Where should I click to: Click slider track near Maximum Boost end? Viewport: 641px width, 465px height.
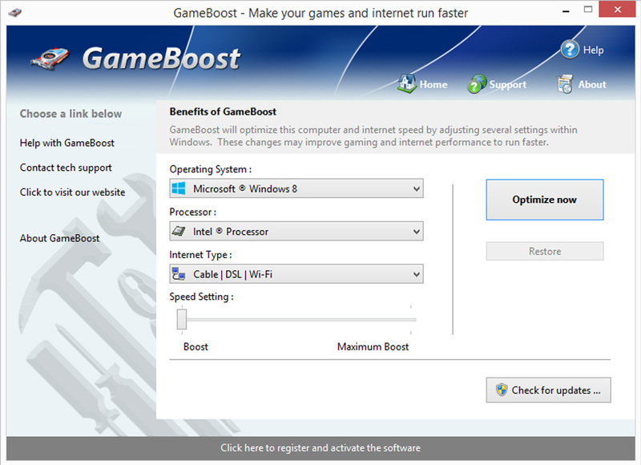click(410, 319)
